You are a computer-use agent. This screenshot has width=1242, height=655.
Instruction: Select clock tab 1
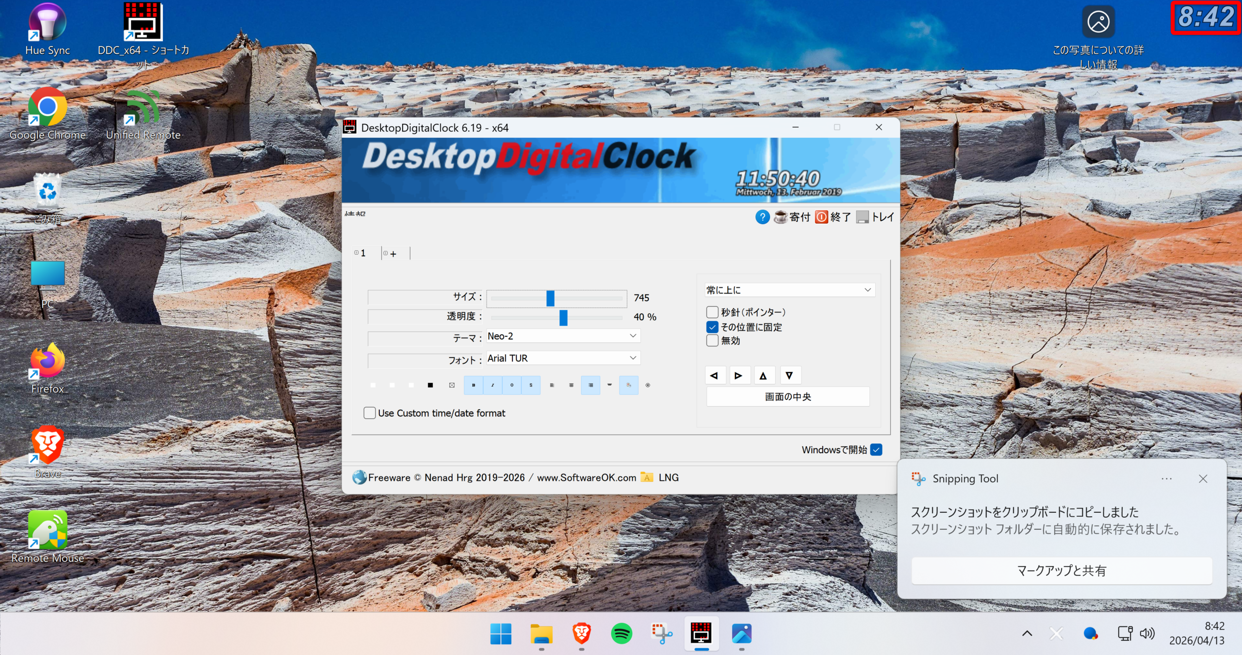coord(362,253)
